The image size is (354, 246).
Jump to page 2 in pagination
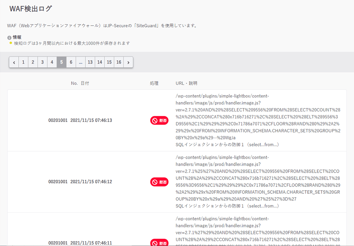[33, 62]
